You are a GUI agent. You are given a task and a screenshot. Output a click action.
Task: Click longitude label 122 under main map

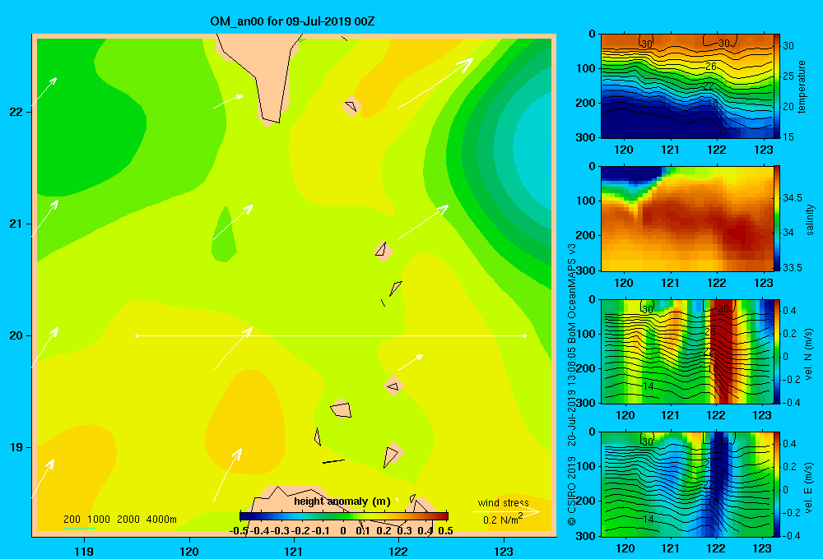point(398,552)
